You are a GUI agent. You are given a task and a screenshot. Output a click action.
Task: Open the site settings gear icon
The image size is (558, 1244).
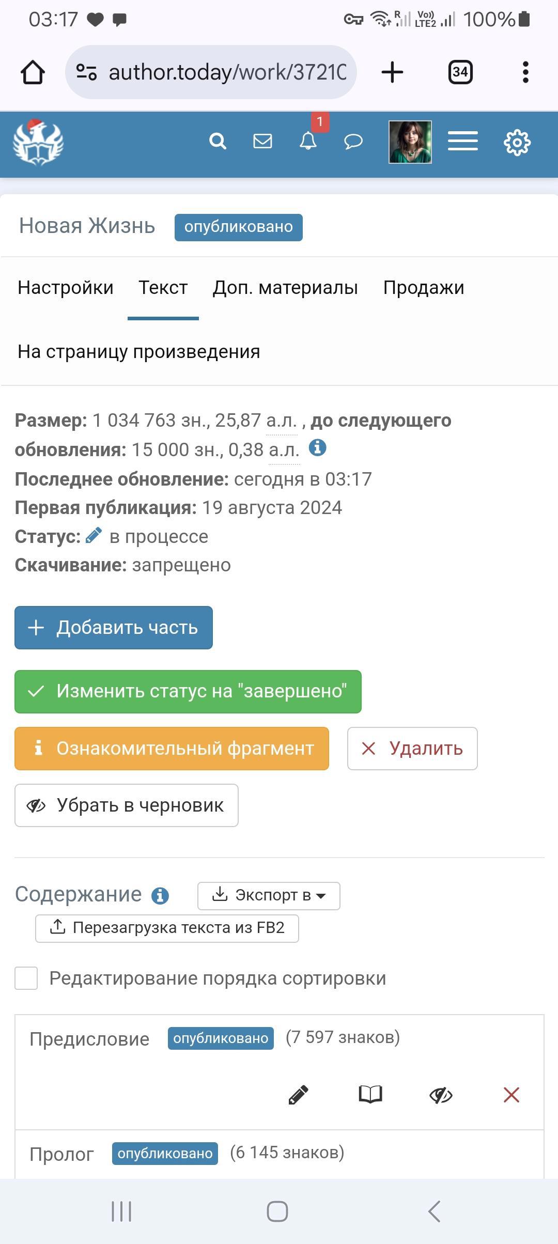point(517,142)
